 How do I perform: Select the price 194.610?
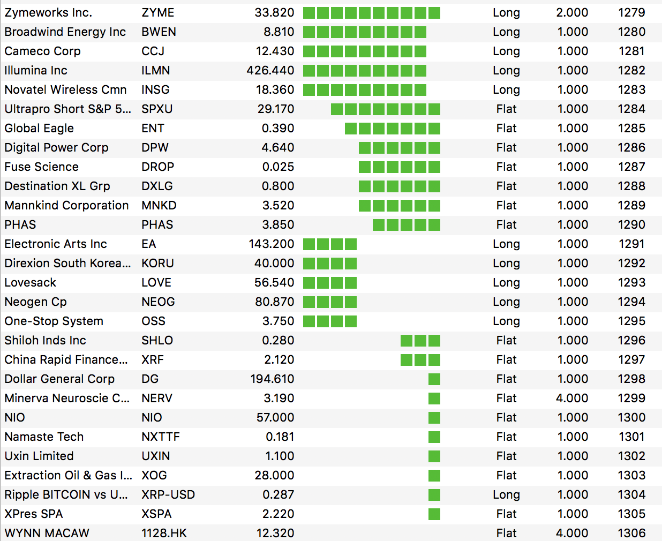tap(272, 379)
